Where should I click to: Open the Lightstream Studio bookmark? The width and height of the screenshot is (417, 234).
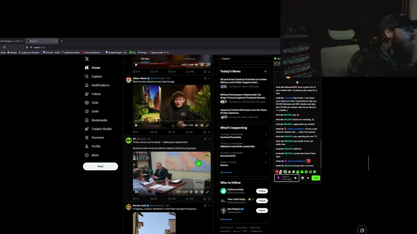click(70, 52)
